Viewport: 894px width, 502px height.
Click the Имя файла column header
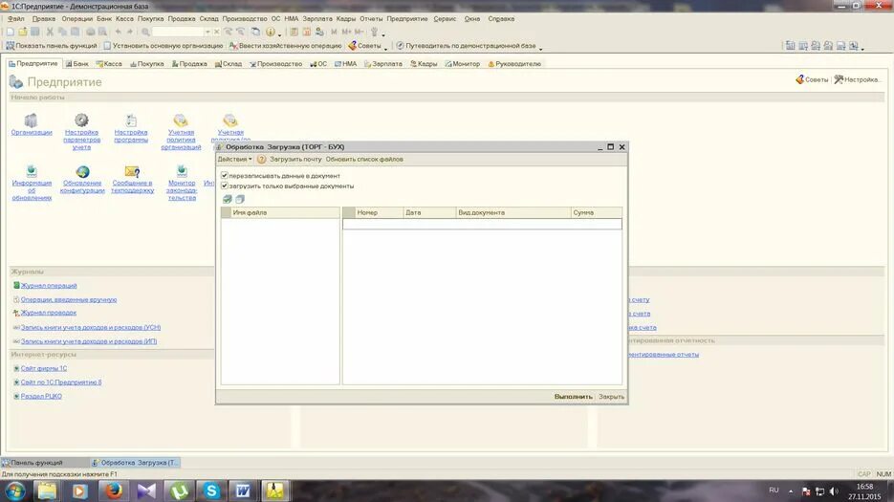click(285, 213)
